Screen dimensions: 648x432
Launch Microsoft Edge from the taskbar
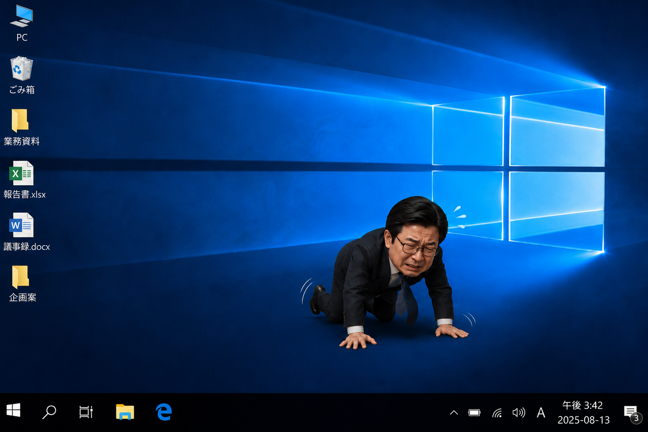164,412
